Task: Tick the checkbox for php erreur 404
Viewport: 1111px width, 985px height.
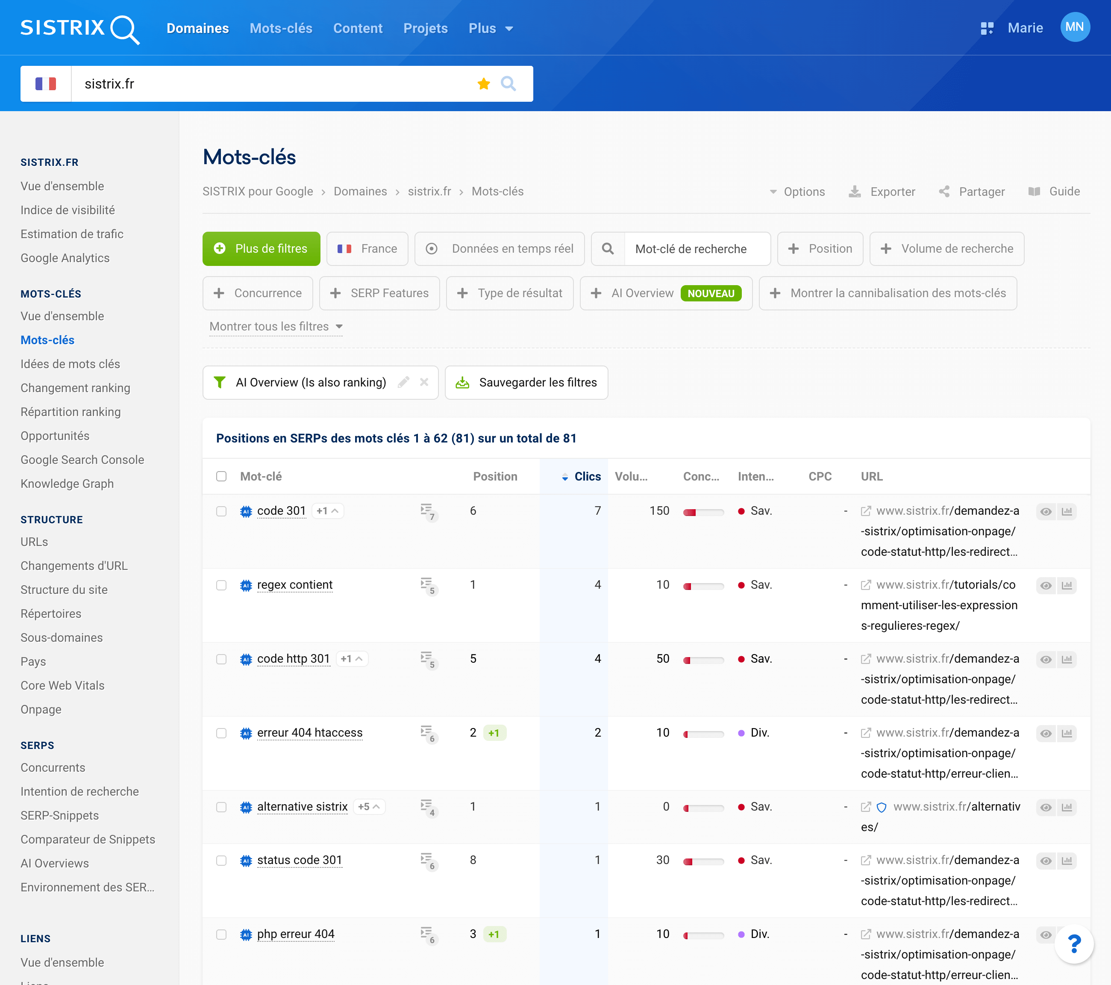Action: click(x=221, y=935)
